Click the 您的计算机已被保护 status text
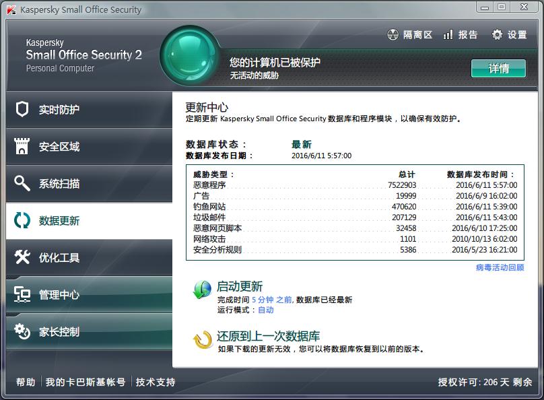544x400 pixels. (275, 63)
